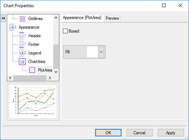Open the Fill dropdown arrow
Image resolution: width=189 pixels, height=140 pixels.
click(x=101, y=52)
